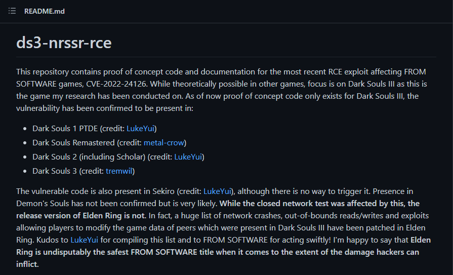Viewport: 453px width, 275px height.
Task: Follow LukeYui link in Dark Souls 2 item
Action: pyautogui.click(x=188, y=156)
